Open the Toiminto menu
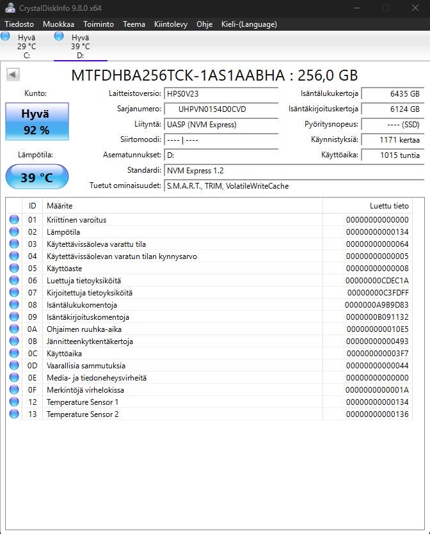Image resolution: width=430 pixels, height=534 pixels. [99, 24]
